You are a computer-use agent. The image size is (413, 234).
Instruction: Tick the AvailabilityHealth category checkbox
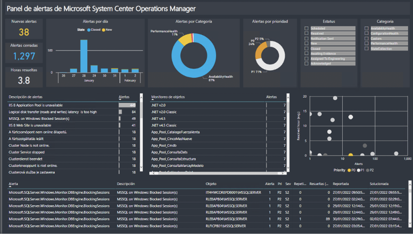tap(367, 28)
